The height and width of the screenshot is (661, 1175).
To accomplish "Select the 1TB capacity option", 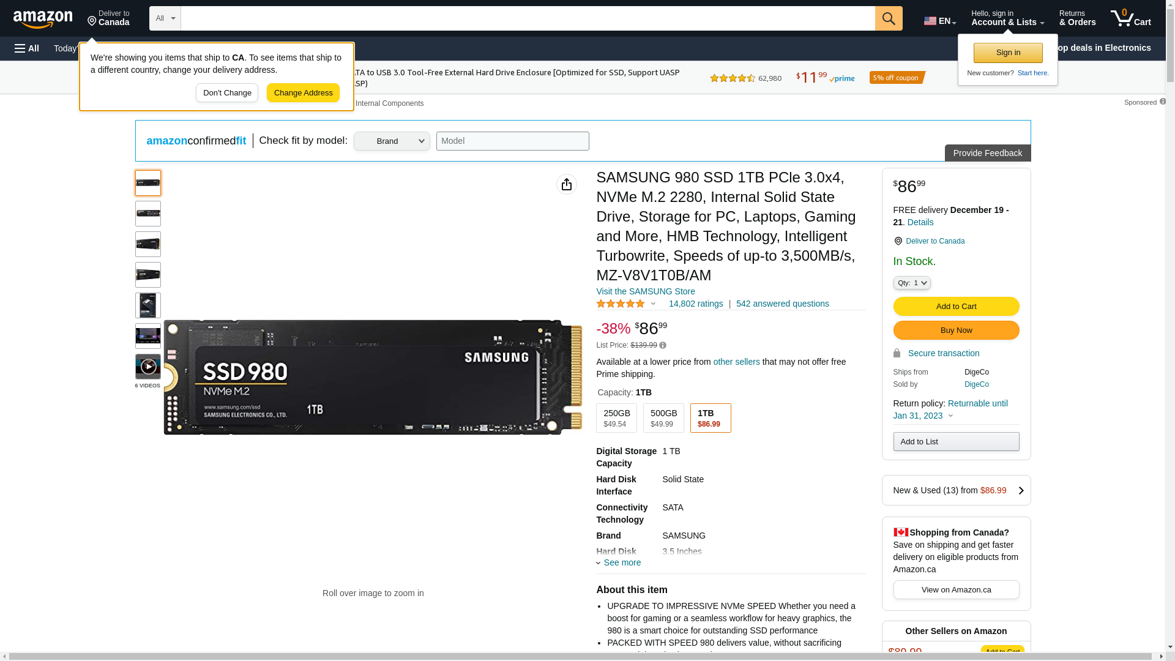I will [710, 418].
